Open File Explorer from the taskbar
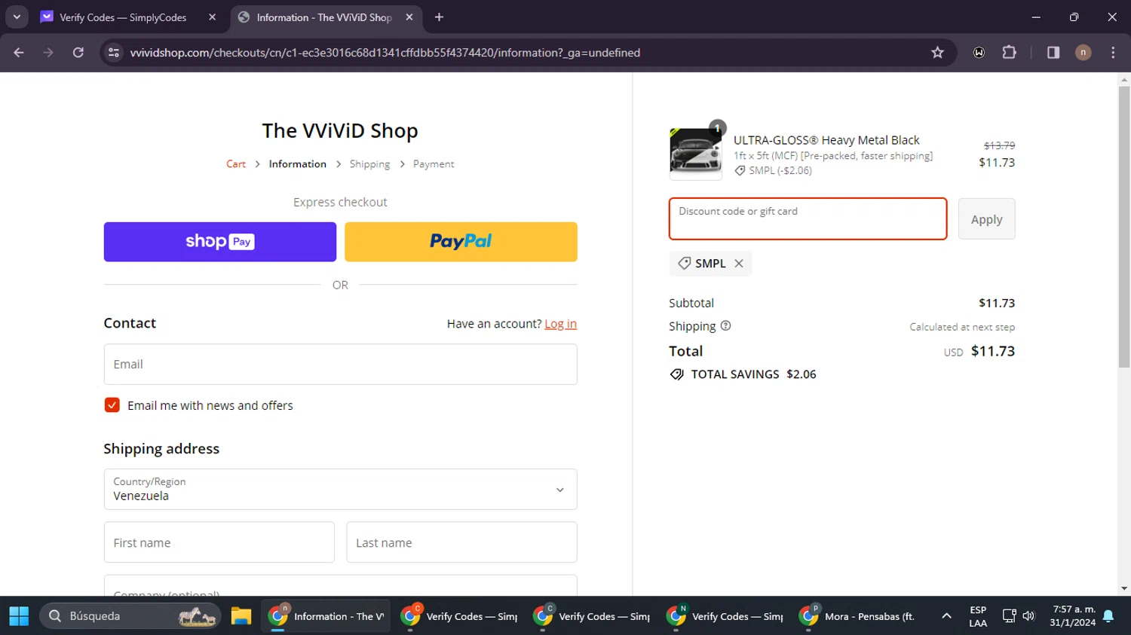 tap(241, 616)
